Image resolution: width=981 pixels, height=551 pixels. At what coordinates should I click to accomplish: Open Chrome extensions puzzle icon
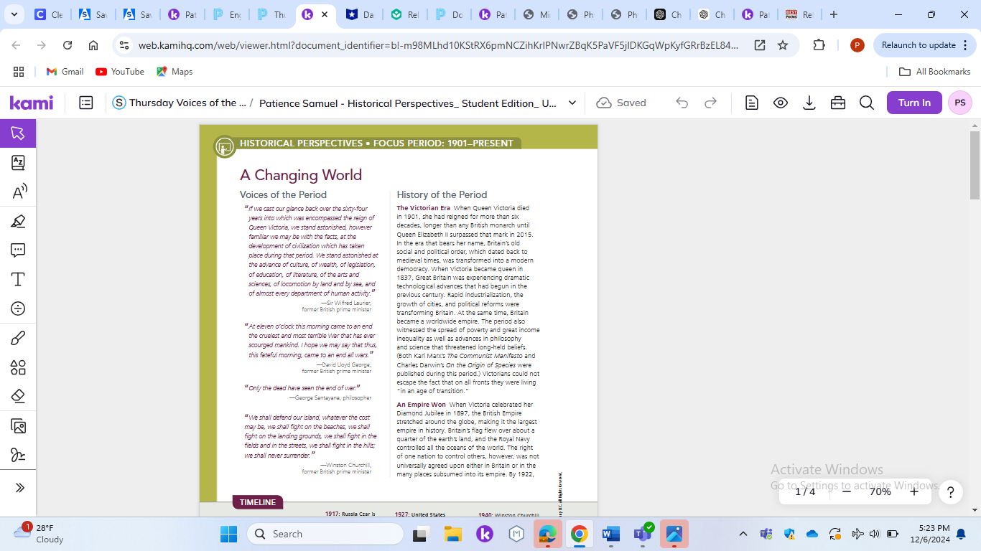819,45
